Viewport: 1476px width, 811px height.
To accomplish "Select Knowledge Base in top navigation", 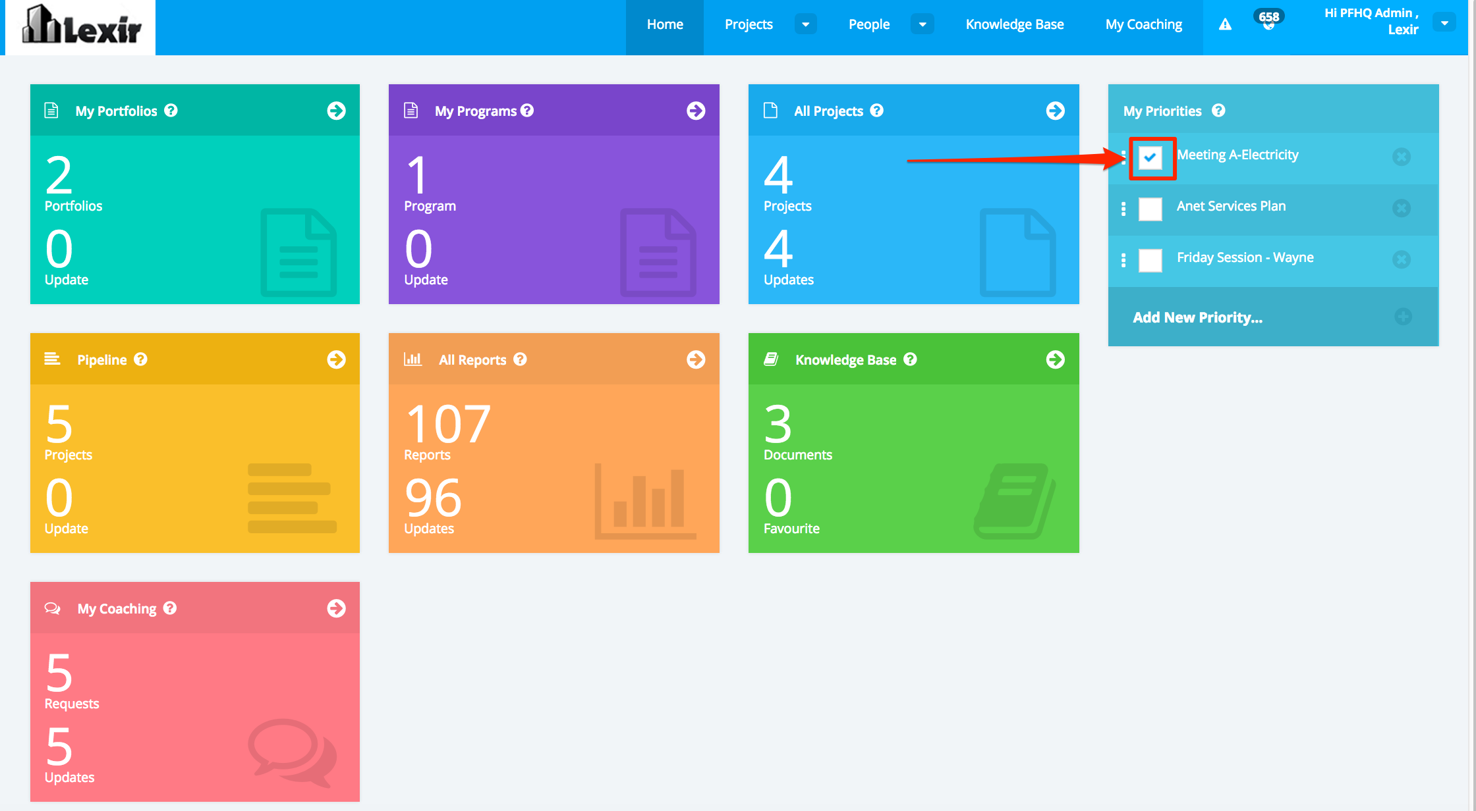I will tap(1015, 25).
